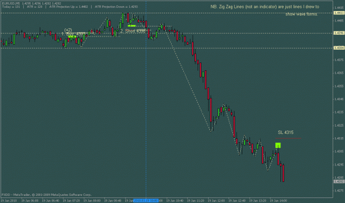345x203 pixels.
Task: Click the '19 Jan 13:20' time axis label
Action: (x=258, y=201)
